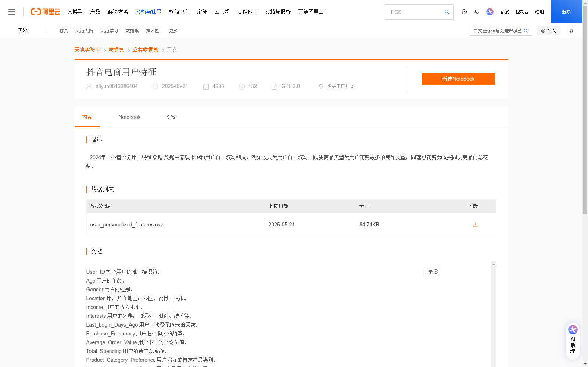Click the customer support headset icon
Image resolution: width=588 pixels, height=367 pixels.
[x=477, y=12]
